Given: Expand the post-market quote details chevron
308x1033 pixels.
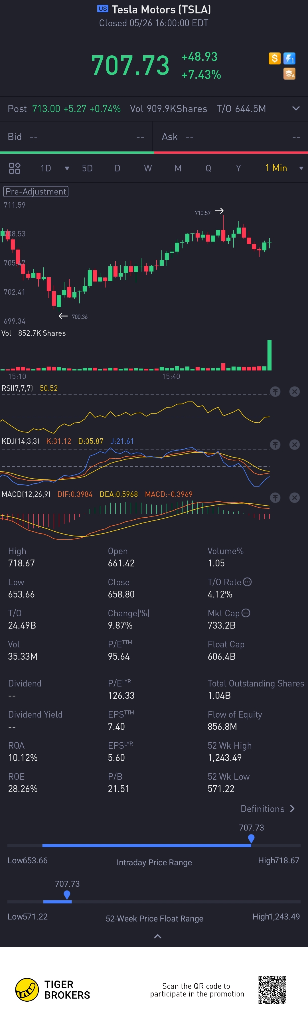Looking at the screenshot, I should pos(296,108).
